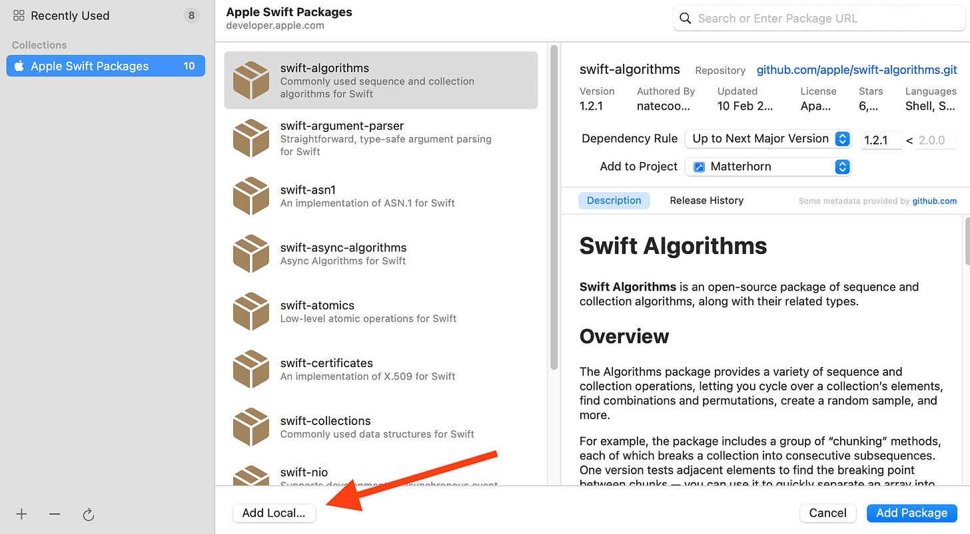
Task: Click the developer.apple.com subtitle
Action: point(275,25)
